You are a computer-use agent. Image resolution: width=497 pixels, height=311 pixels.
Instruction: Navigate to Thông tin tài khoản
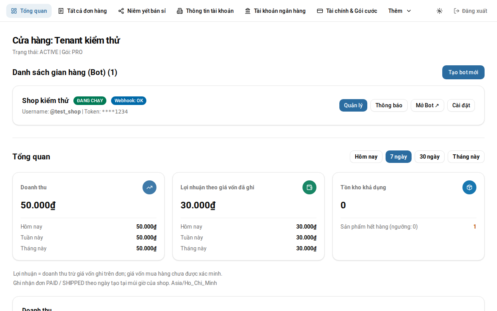click(205, 11)
